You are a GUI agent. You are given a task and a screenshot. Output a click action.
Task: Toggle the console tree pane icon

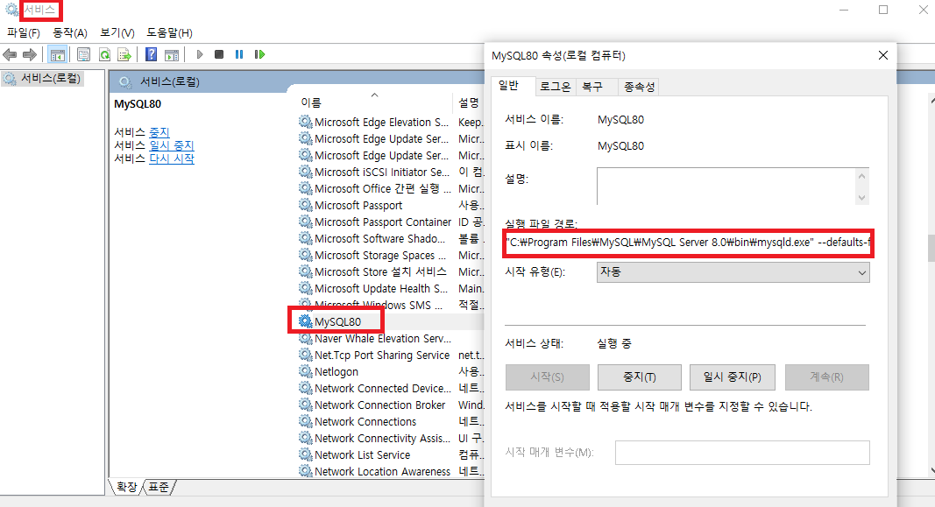58,55
